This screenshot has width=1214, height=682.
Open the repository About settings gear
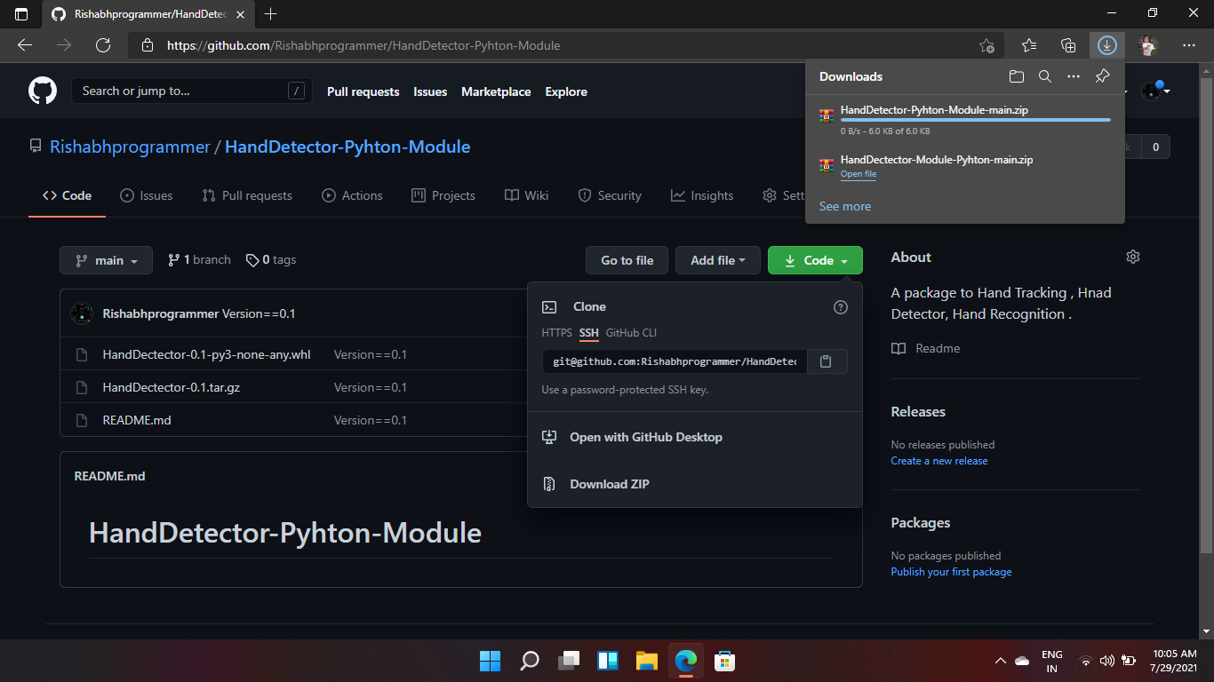pyautogui.click(x=1132, y=257)
